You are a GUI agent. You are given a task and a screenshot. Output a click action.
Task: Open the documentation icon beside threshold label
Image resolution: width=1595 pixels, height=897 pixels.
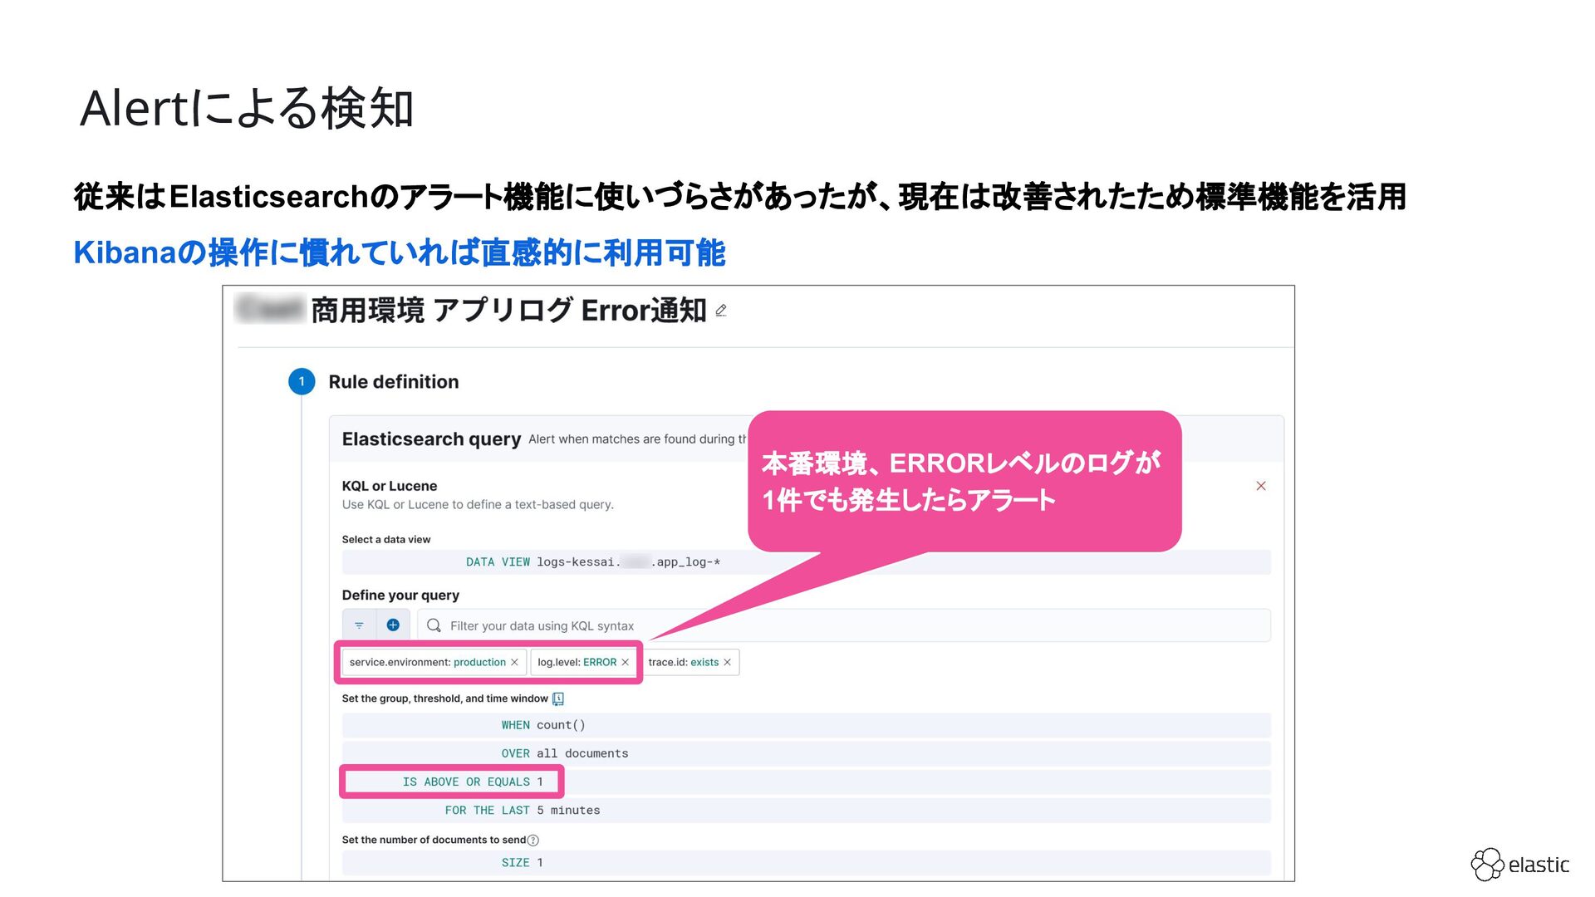(x=558, y=698)
